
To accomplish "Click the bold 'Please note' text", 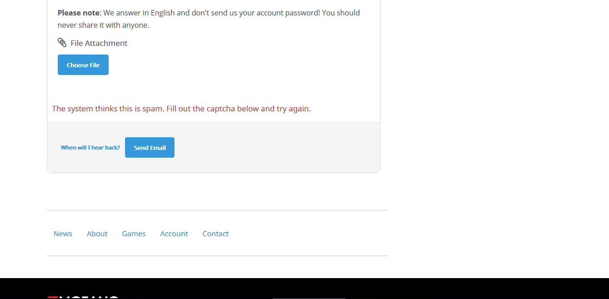I will click(78, 13).
